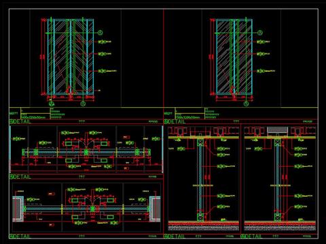Click the red floor hatch in the middle vertical section
The height and width of the screenshot is (244, 326).
(x=204, y=224)
